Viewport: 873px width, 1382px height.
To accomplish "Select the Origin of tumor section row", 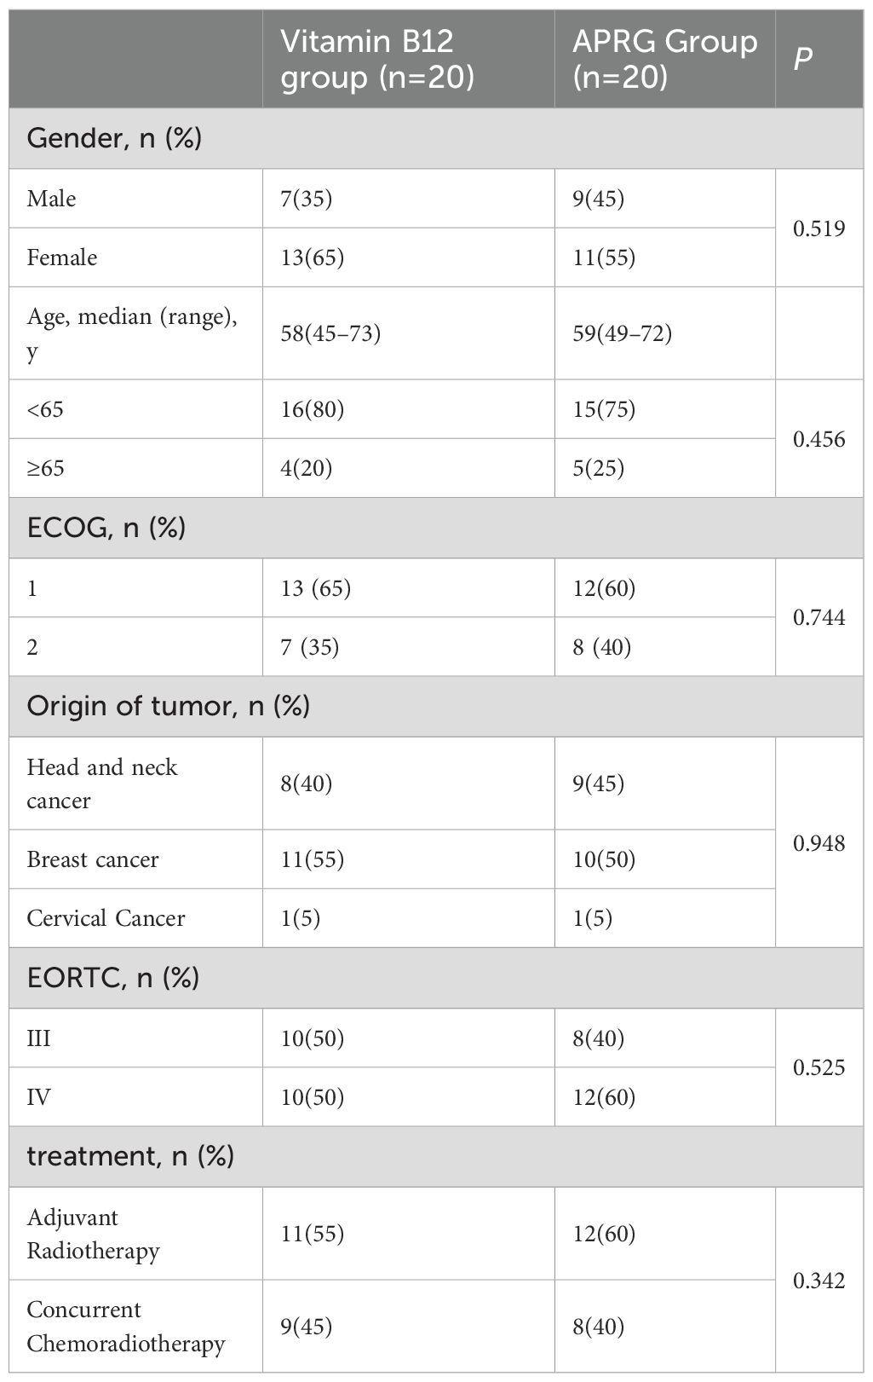I will pos(168,707).
